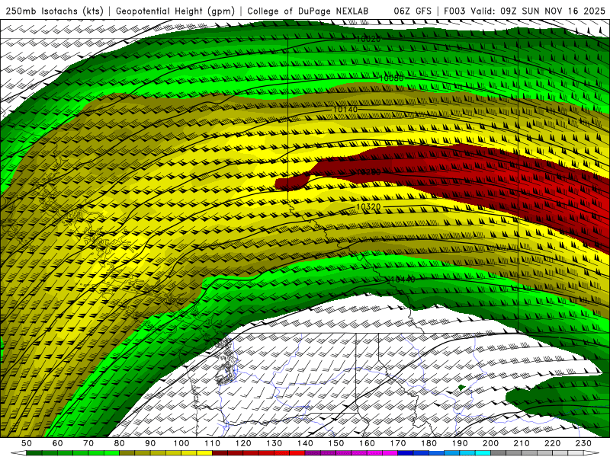The image size is (610, 457).
Task: Select the bright yellow color bar segment under 110
Action: (x=204, y=453)
